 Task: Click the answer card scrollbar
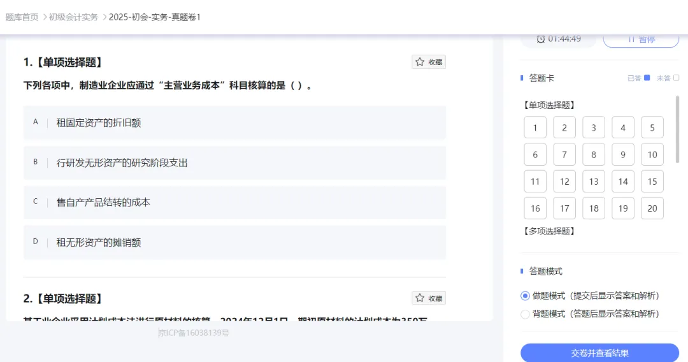[677, 129]
